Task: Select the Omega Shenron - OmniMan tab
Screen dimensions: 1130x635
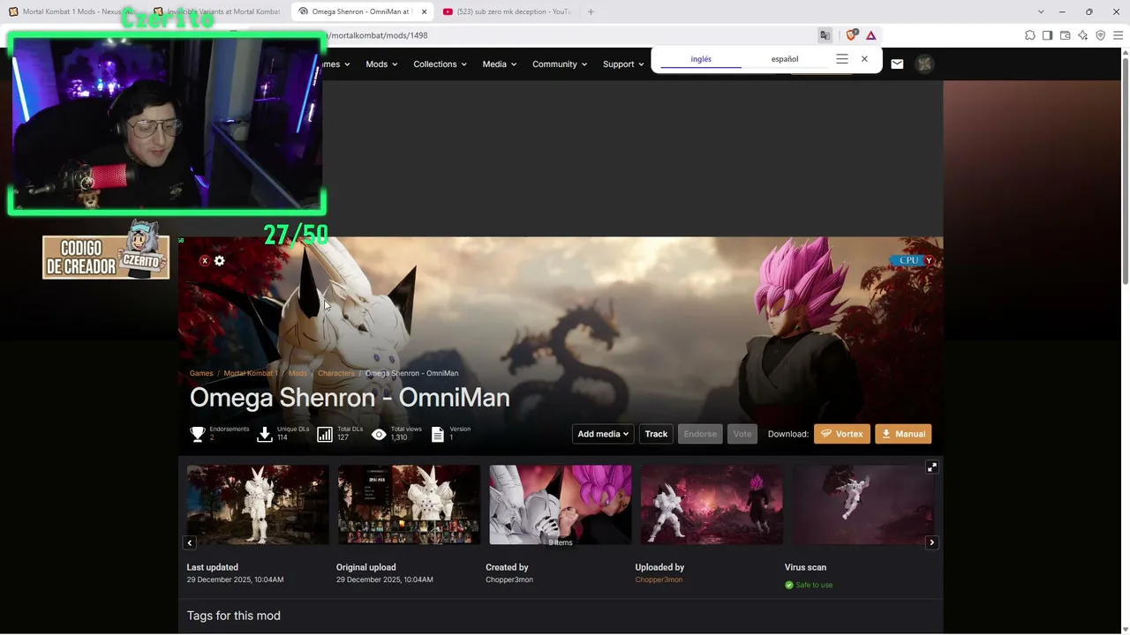Action: [x=362, y=11]
